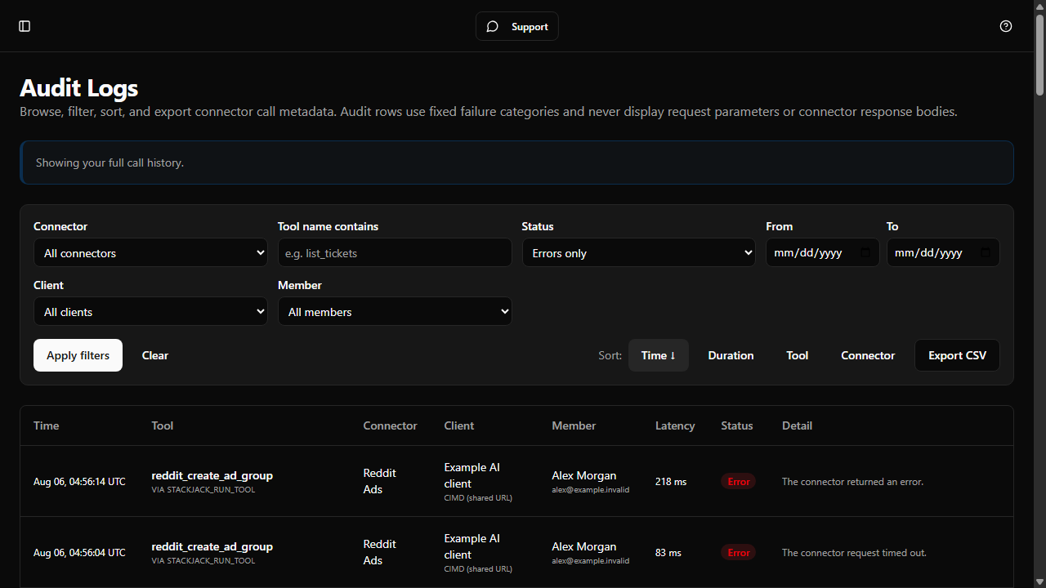Click the From date field
This screenshot has width=1046, height=588.
(822, 253)
